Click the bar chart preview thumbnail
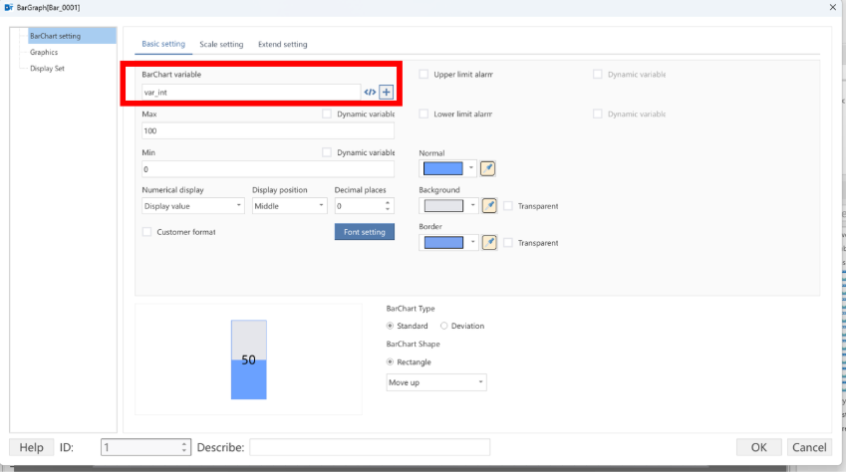 point(249,359)
